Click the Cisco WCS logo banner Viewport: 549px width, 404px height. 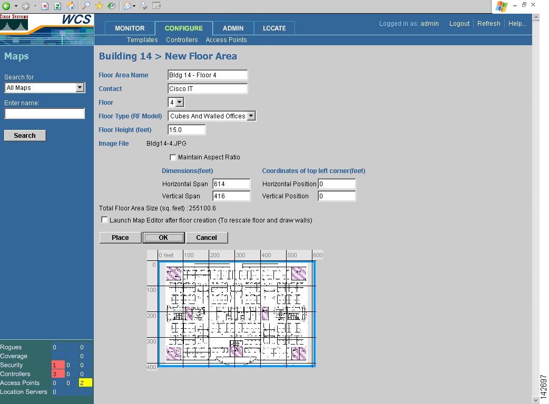(x=47, y=29)
